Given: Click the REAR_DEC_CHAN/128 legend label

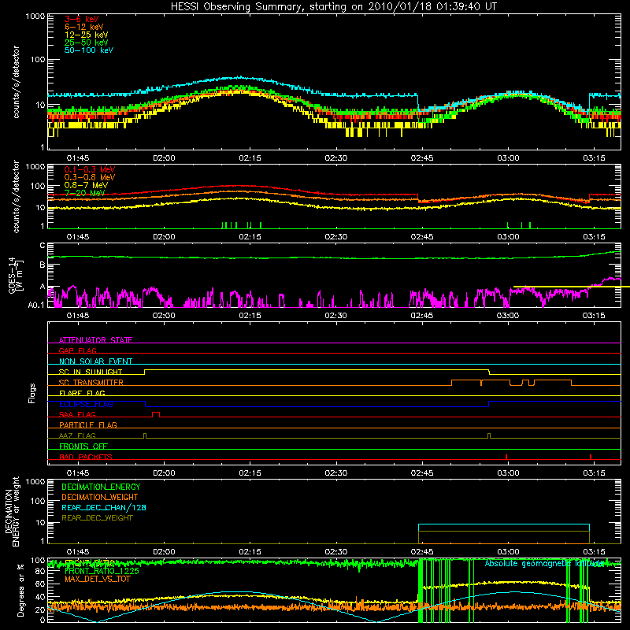Looking at the screenshot, I should click(104, 507).
